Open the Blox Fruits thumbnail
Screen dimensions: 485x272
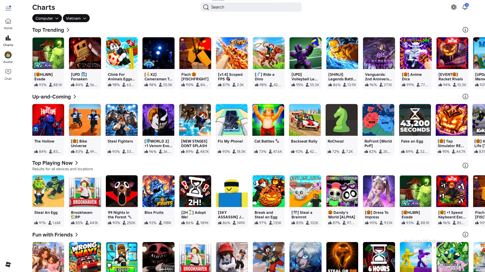tap(158, 191)
